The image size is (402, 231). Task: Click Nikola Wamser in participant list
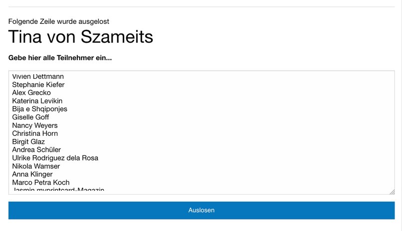[36, 166]
